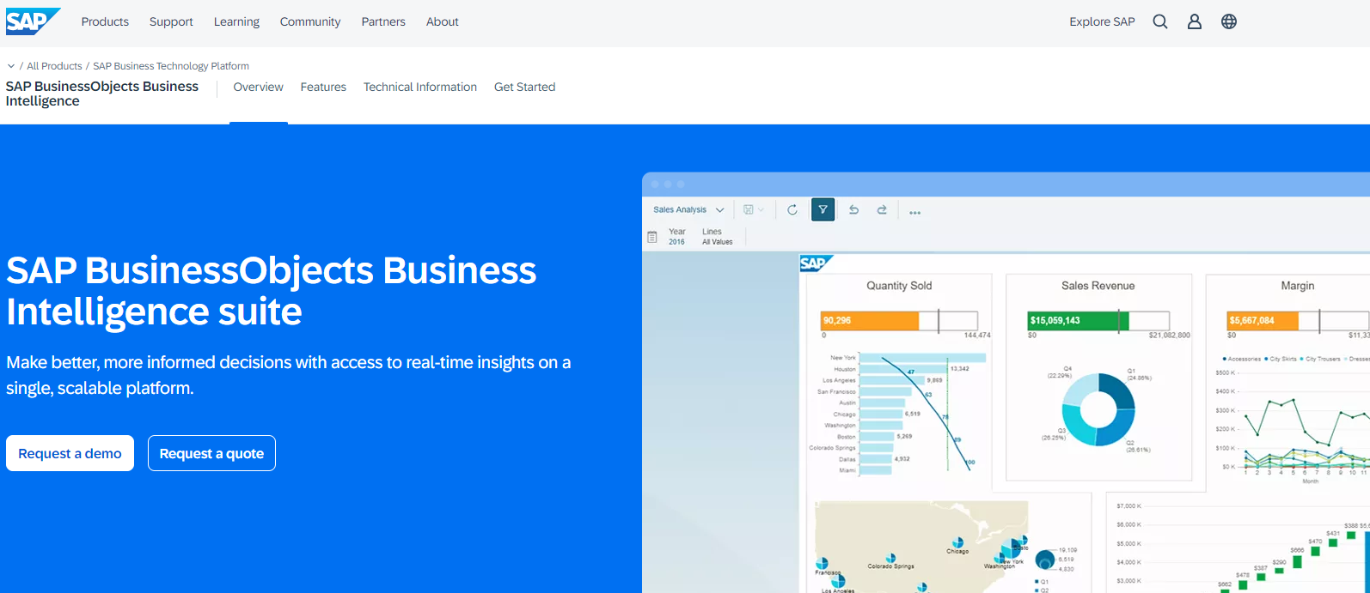Click the Quantity Sold chart title
1370x593 pixels.
pyautogui.click(x=899, y=286)
